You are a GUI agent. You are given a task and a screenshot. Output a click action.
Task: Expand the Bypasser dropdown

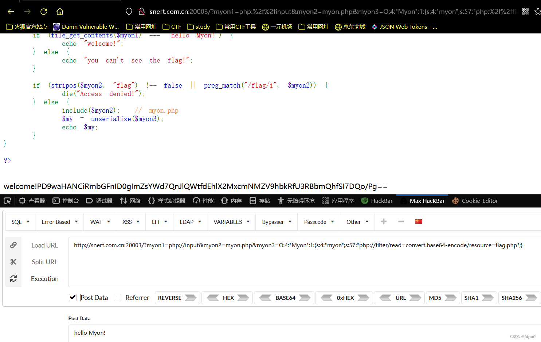[277, 222]
